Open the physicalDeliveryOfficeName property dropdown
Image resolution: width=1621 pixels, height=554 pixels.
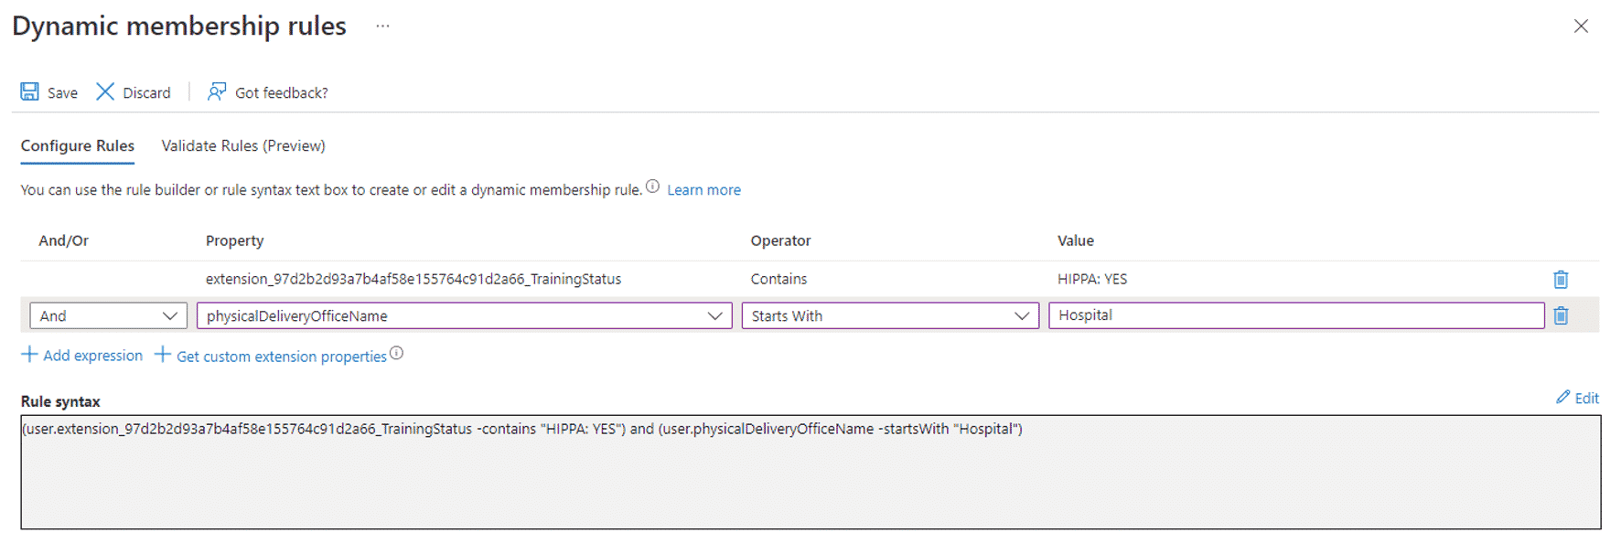[464, 315]
